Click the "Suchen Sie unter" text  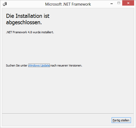point(17,65)
